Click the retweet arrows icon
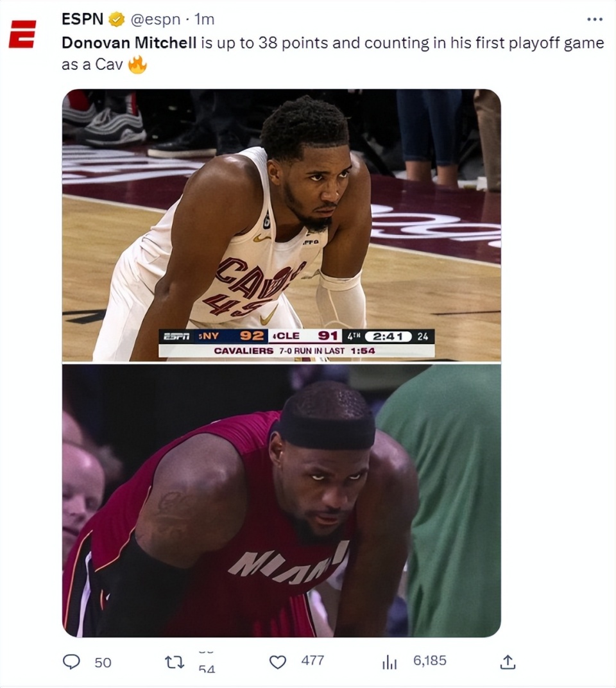Viewport: 616px width, 688px height. click(174, 662)
